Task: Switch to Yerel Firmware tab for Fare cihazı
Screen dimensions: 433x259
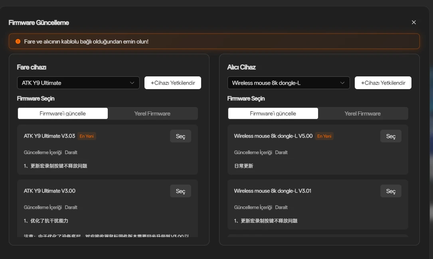Action: (152, 113)
